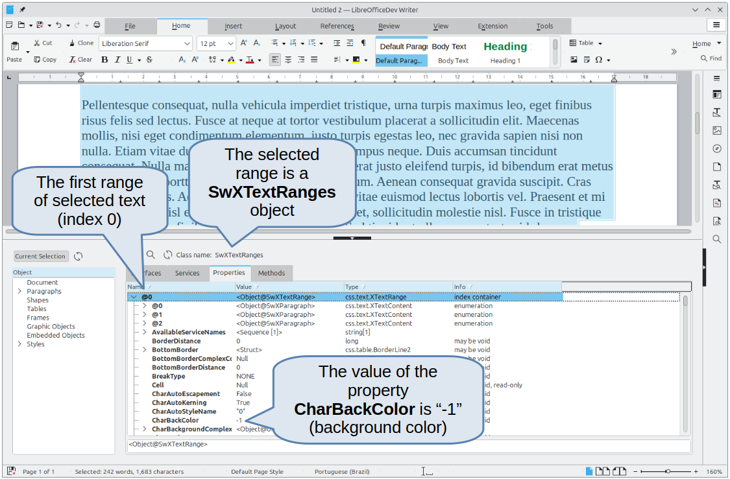Screen dimensions: 730x479
Task: Select the Find magnifier in the object inspector
Action: (151, 254)
